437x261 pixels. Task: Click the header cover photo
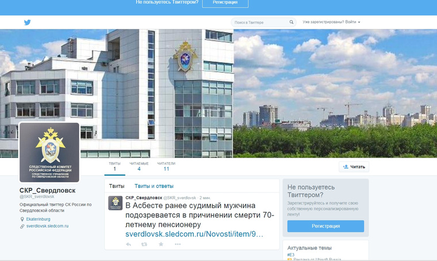218,93
